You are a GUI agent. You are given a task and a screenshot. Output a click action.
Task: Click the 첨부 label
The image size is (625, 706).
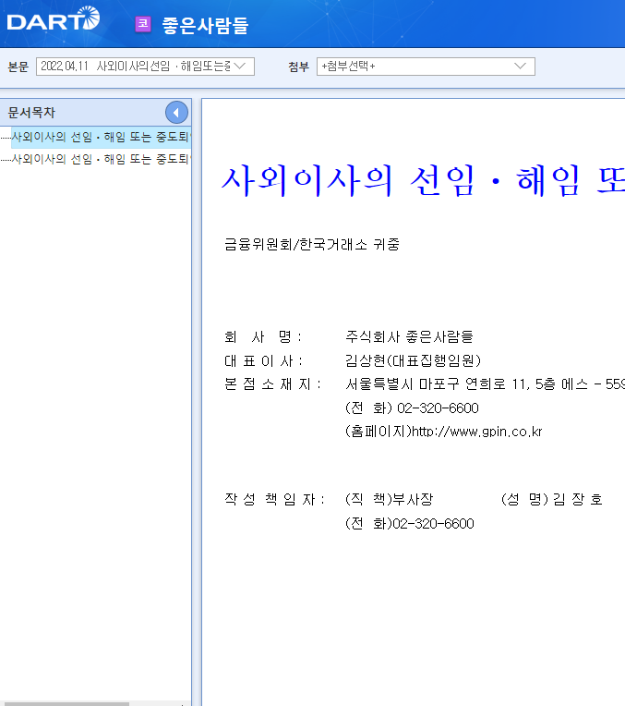299,67
